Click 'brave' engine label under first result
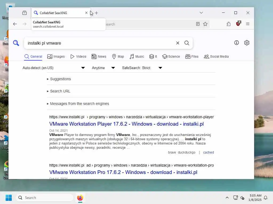This screenshot has width=273, height=204. point(172,152)
